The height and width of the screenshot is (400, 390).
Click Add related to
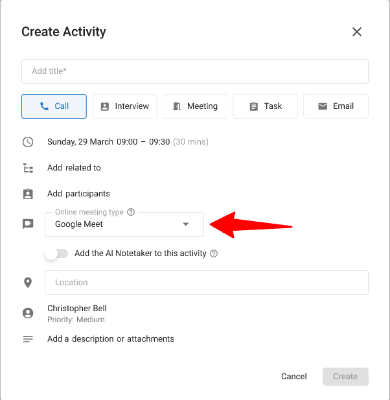(x=74, y=168)
